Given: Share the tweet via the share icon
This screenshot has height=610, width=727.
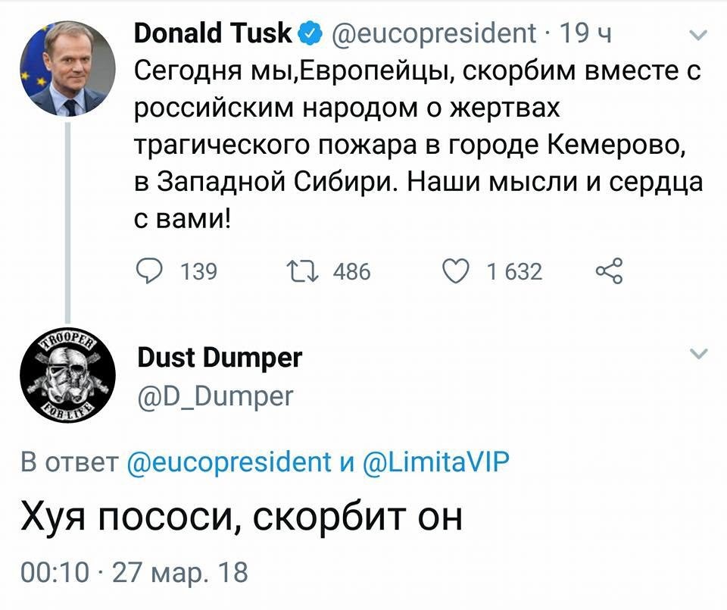Looking at the screenshot, I should (x=609, y=271).
